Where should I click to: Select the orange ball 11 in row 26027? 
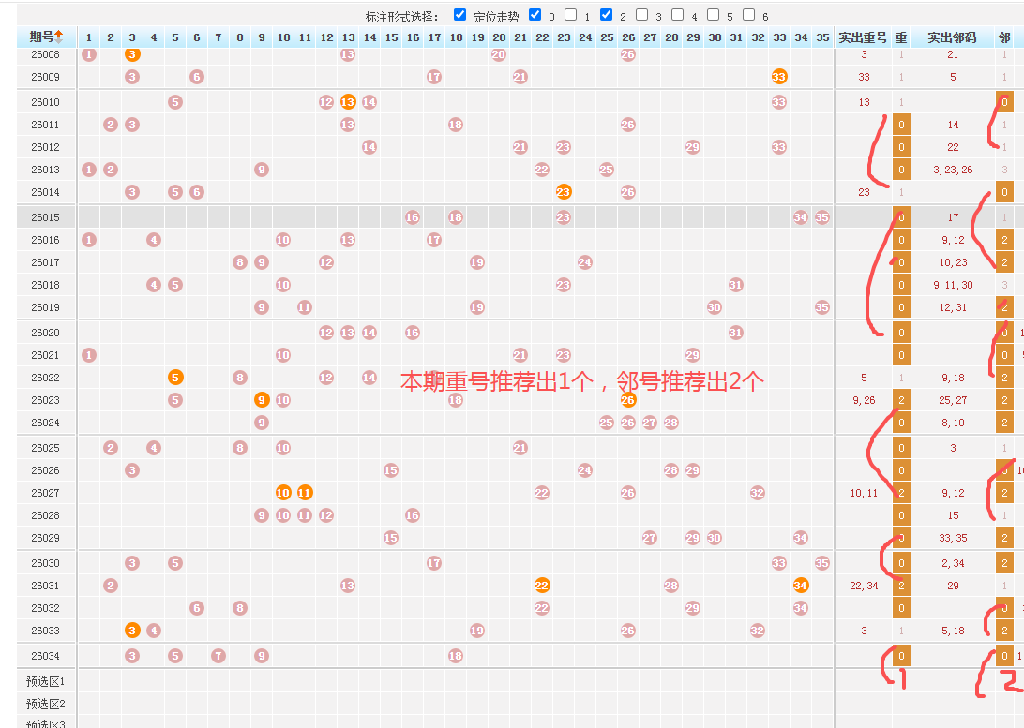click(x=305, y=493)
